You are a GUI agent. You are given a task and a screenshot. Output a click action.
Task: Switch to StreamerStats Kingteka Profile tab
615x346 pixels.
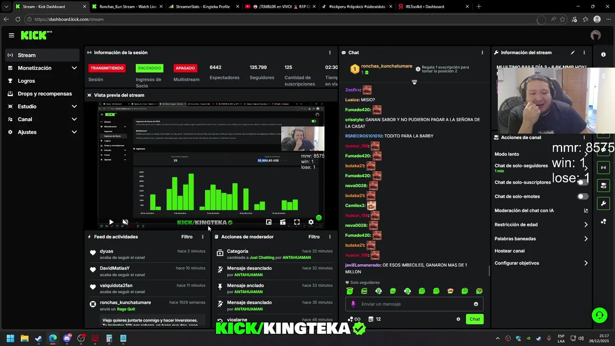point(203,7)
